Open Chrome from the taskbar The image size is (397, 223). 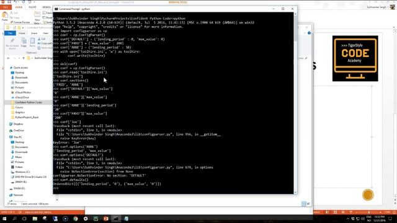click(76, 219)
